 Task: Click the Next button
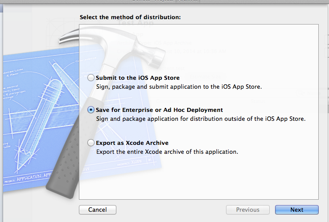click(297, 210)
